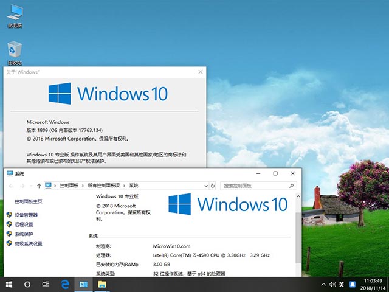Open 高级系统设置 link

[29, 243]
